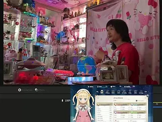Click the Attack row in stats list
This screenshot has height=122, width=162.
[105, 109]
